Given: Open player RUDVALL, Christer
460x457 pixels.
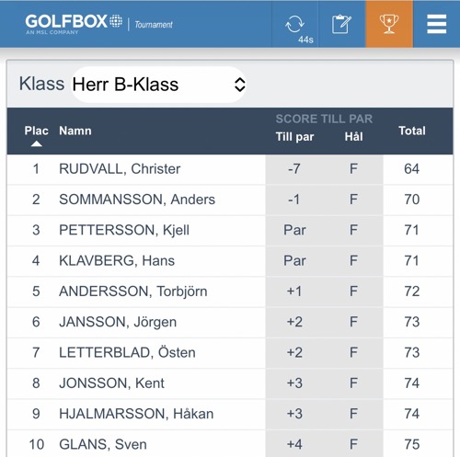Looking at the screenshot, I should point(120,169).
